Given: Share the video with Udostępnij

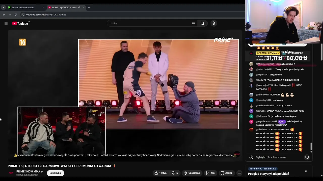Looking at the screenshot, I should pyautogui.click(x=192, y=173).
